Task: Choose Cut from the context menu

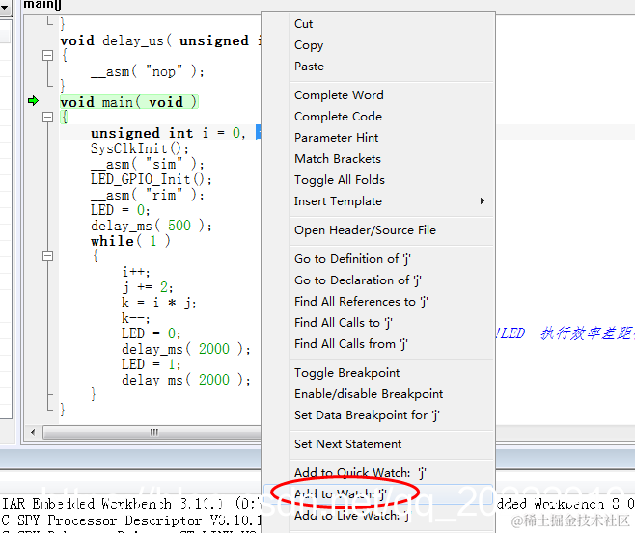Action: point(303,24)
